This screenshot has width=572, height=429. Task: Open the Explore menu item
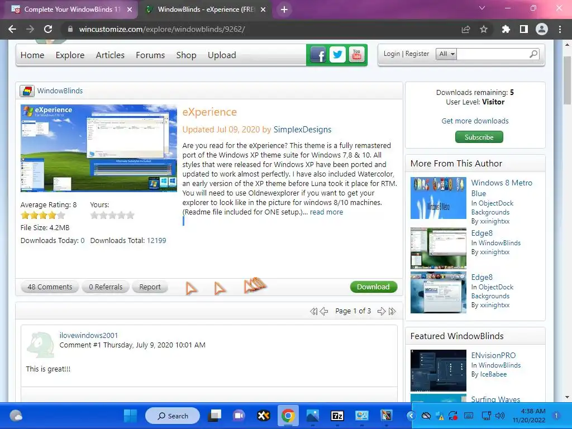[70, 55]
